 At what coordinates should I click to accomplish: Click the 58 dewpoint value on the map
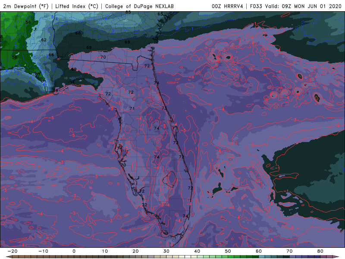[x=15, y=57]
